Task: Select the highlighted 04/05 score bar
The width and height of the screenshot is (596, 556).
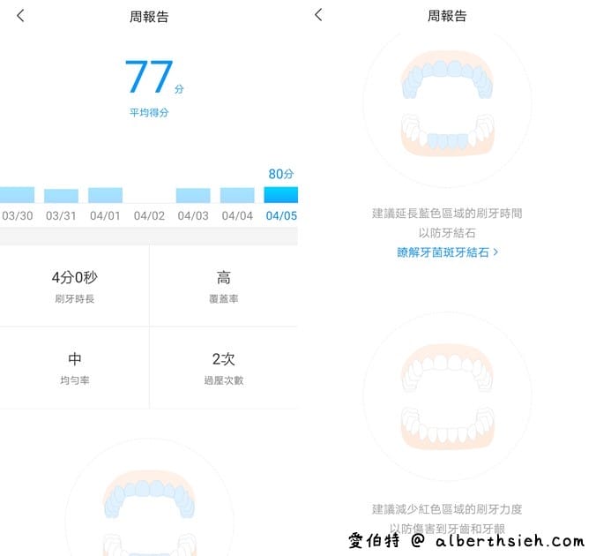Action: click(x=281, y=195)
